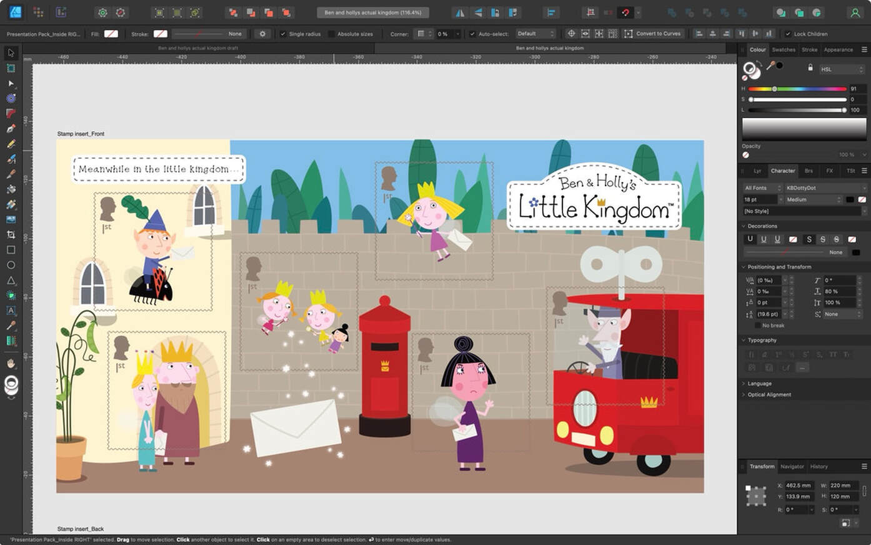Viewport: 871px width, 545px height.
Task: Open the Colour panel hamburger menu
Action: pyautogui.click(x=864, y=49)
